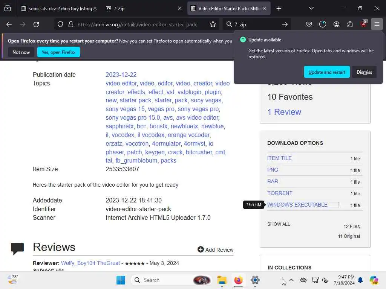Select the Item Size value 2533533807

tap(123, 169)
